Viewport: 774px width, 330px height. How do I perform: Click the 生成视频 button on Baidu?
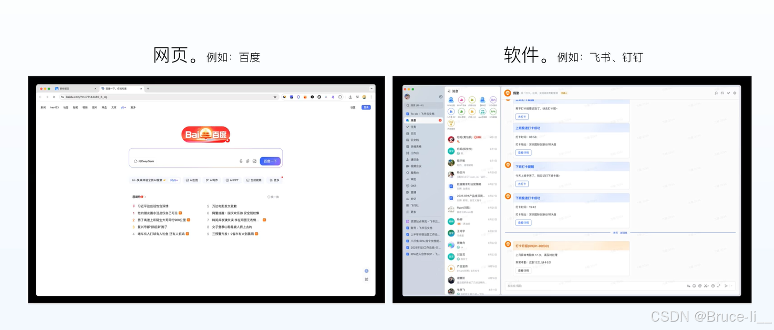coord(254,180)
